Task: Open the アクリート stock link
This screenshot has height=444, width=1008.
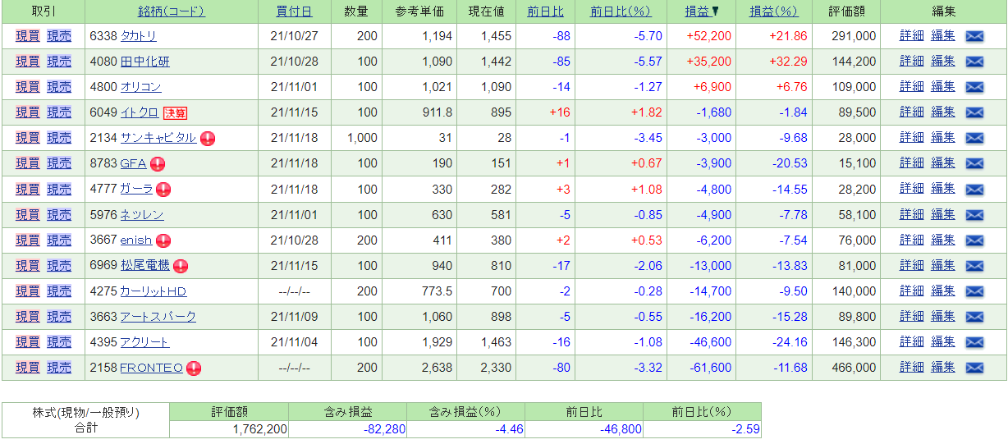Action: point(144,342)
